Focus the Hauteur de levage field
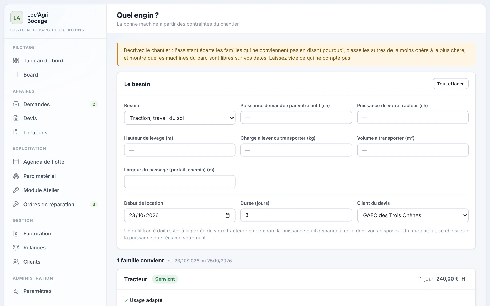This screenshot has height=306, width=490. tap(180, 150)
